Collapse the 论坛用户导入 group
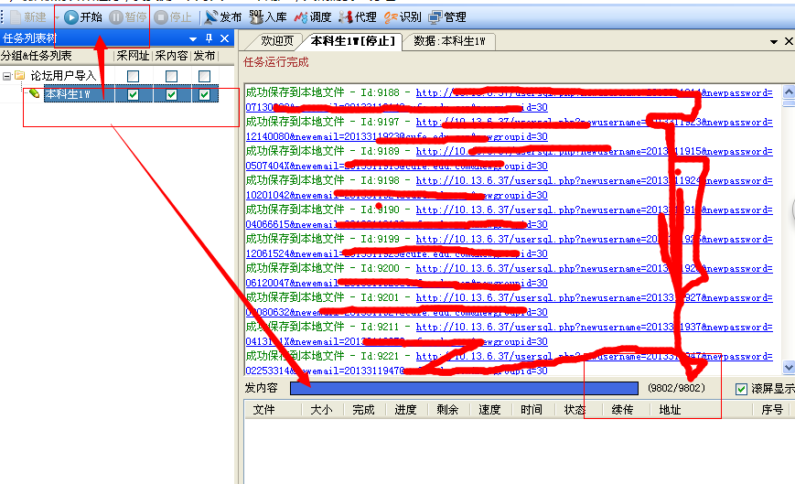 click(x=6, y=76)
